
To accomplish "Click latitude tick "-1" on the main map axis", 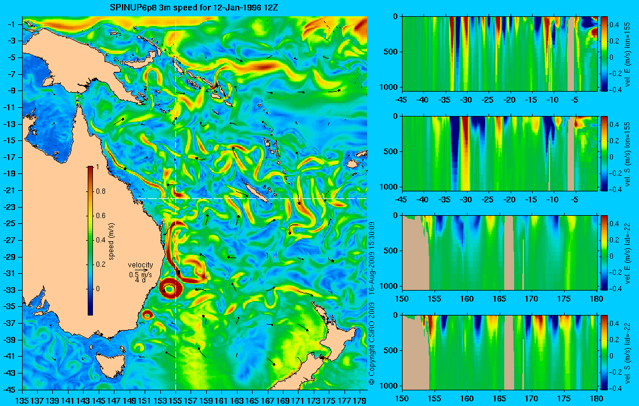I will (x=11, y=24).
